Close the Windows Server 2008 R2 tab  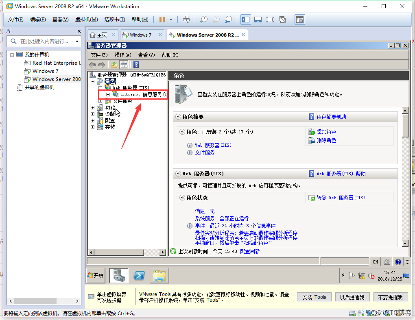click(243, 35)
